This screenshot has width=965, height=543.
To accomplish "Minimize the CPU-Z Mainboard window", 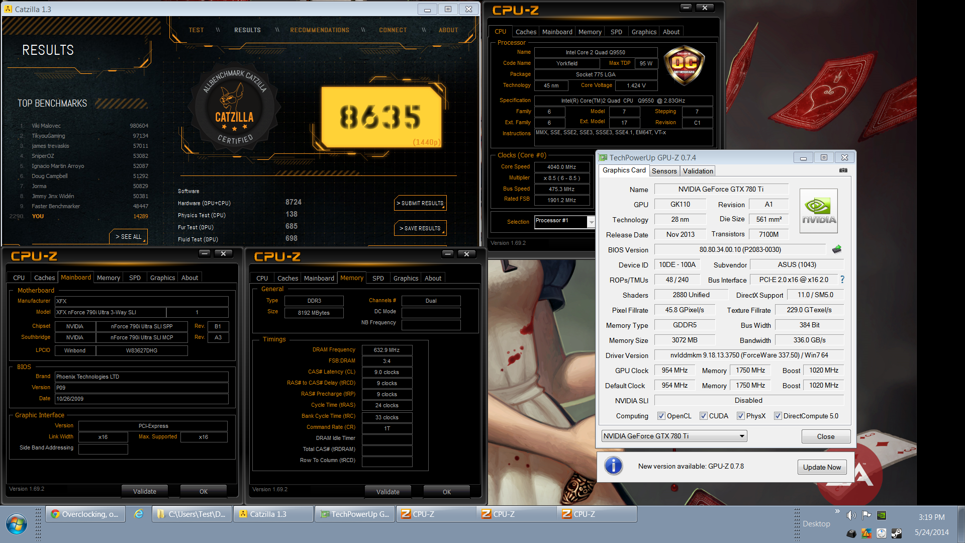I will [205, 253].
